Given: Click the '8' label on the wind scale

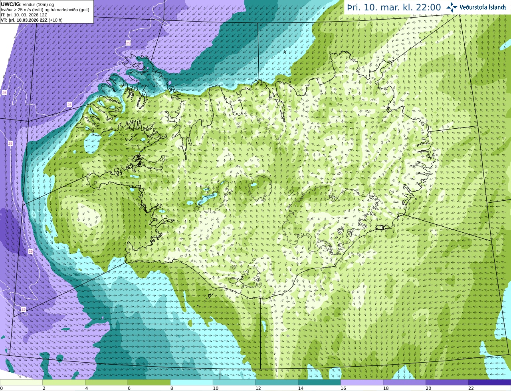Looking at the screenshot, I should (x=171, y=388).
